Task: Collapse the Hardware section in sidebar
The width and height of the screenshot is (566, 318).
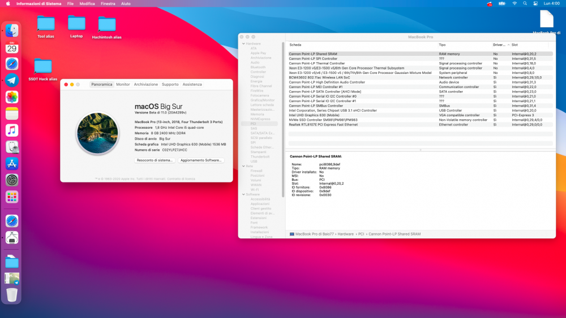Action: point(243,43)
